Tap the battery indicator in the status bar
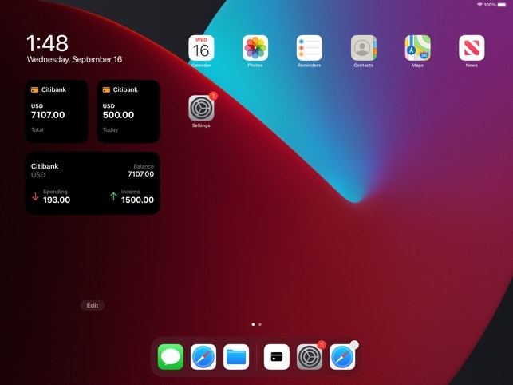 [502, 5]
